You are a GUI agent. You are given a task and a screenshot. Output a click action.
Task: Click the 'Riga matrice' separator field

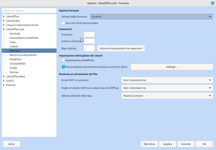click(89, 48)
